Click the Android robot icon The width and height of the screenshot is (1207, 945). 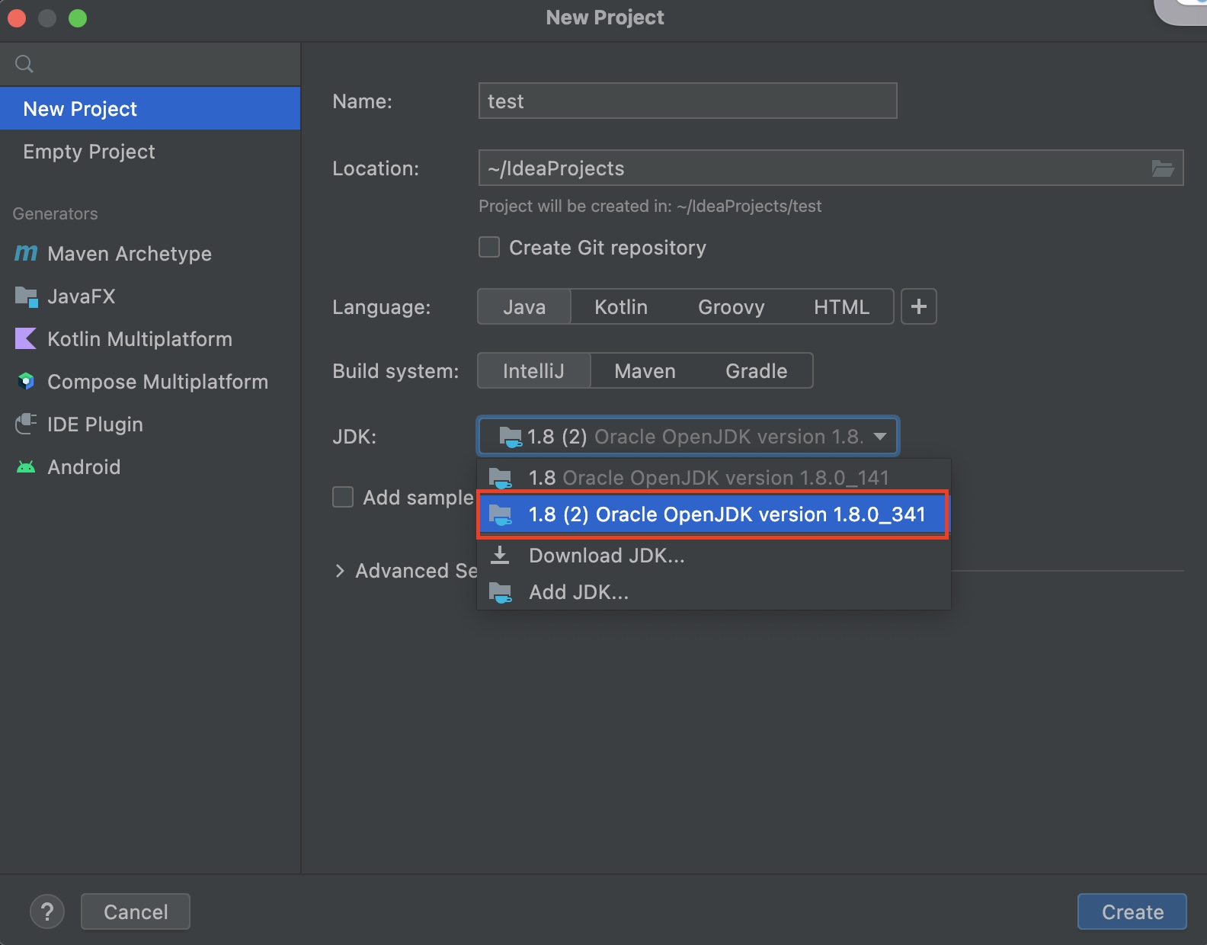click(26, 467)
